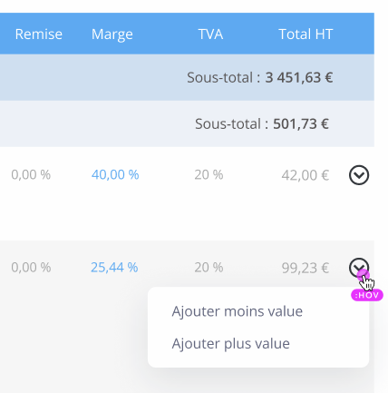Click the Marge column header
388x393 pixels.
pos(112,34)
